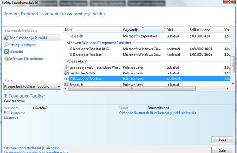237x153 pixels.
Task: Collapse the Pole saadaval group header
Action: (77, 61)
